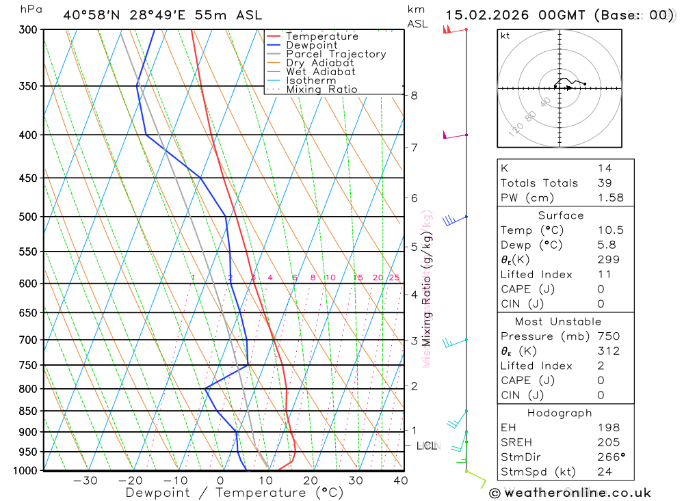Click the hodograph 120 ring label
The width and height of the screenshot is (684, 501).
[x=516, y=129]
